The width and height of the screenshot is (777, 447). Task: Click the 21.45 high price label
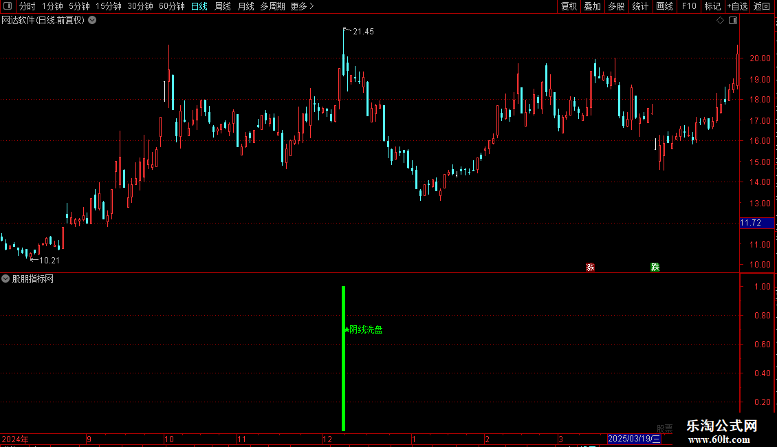click(x=363, y=32)
